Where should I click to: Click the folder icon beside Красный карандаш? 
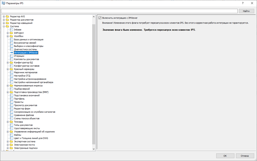(x=11, y=69)
